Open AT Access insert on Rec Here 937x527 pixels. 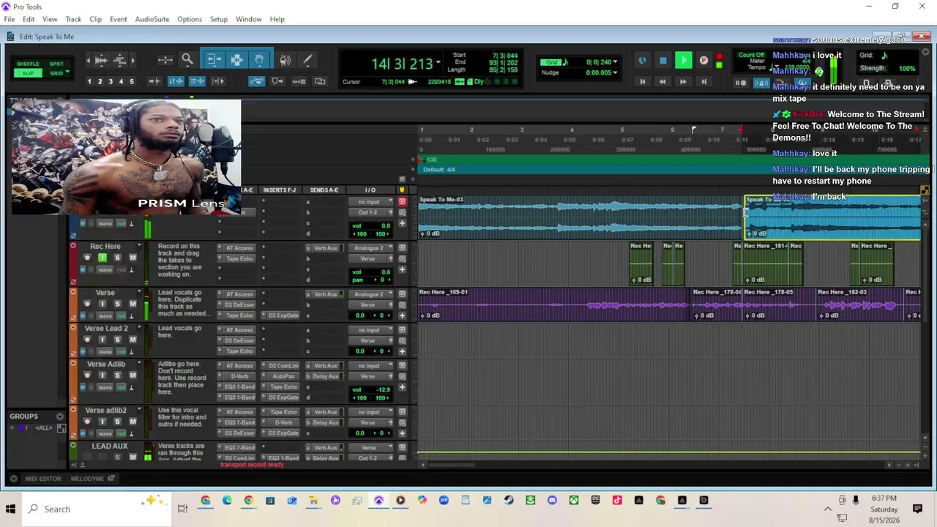coord(239,248)
